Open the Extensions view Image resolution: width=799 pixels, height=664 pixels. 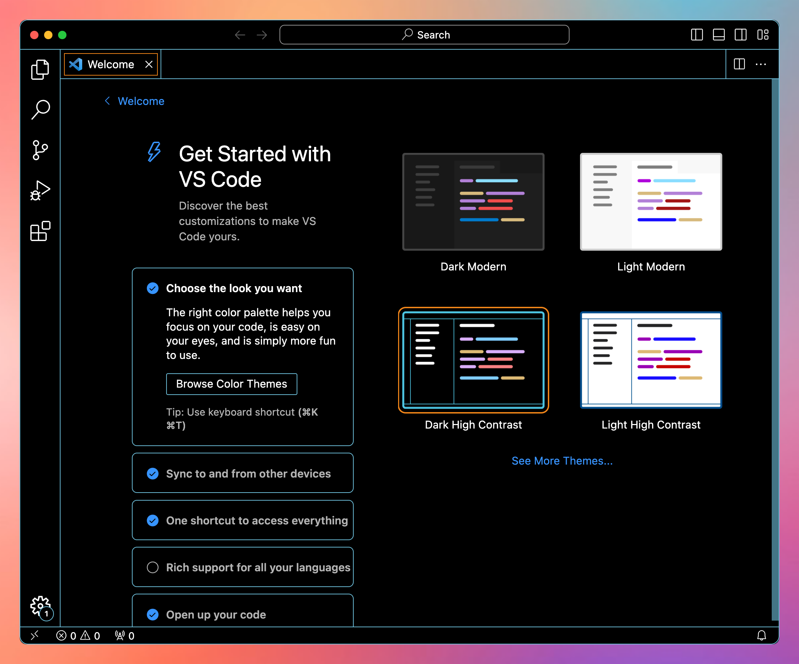pyautogui.click(x=40, y=231)
